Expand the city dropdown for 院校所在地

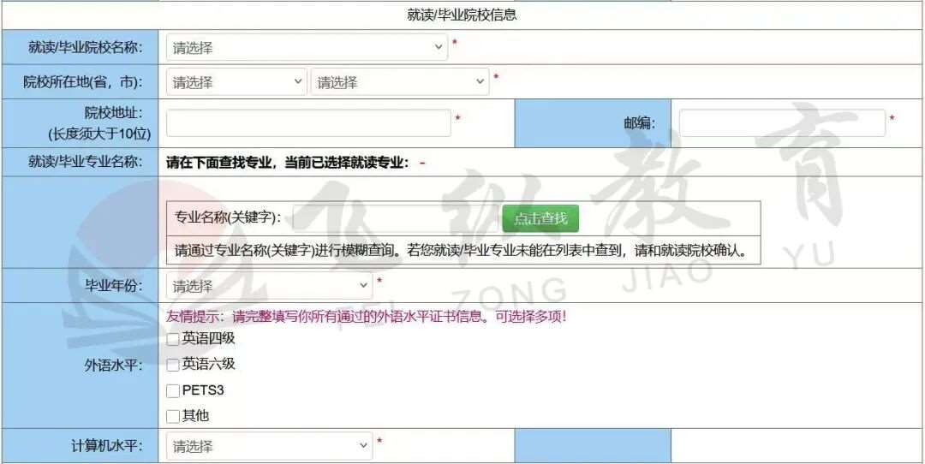click(400, 82)
